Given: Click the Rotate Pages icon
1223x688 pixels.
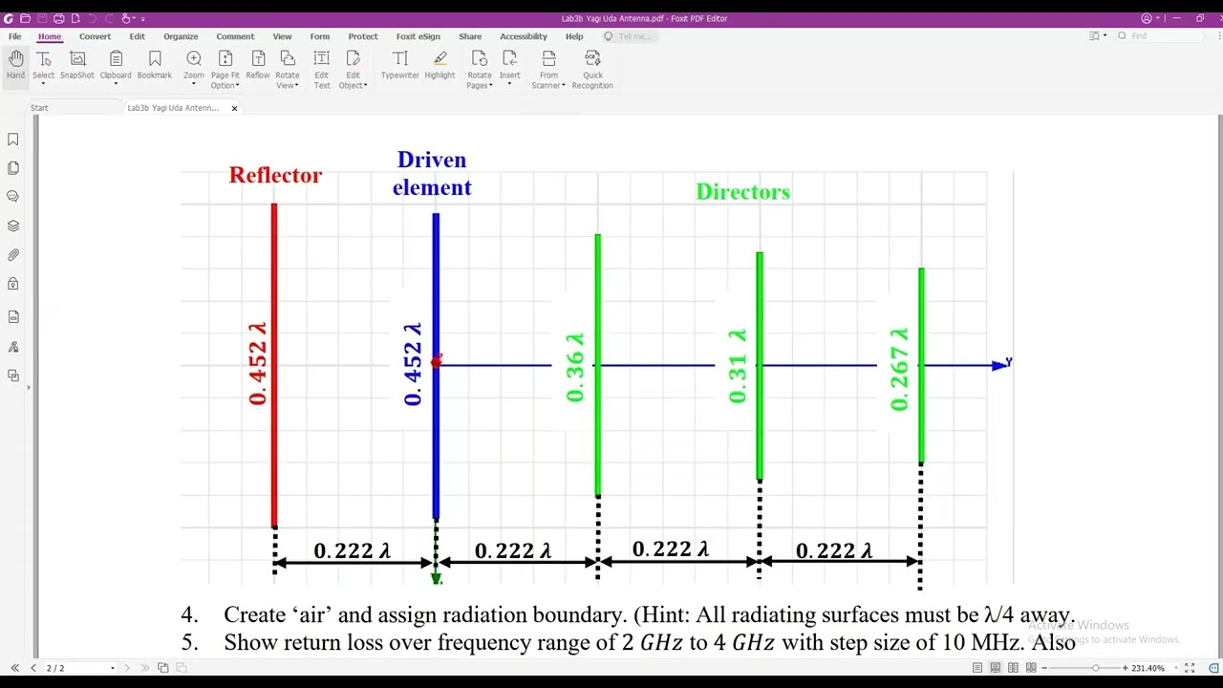Looking at the screenshot, I should (480, 59).
